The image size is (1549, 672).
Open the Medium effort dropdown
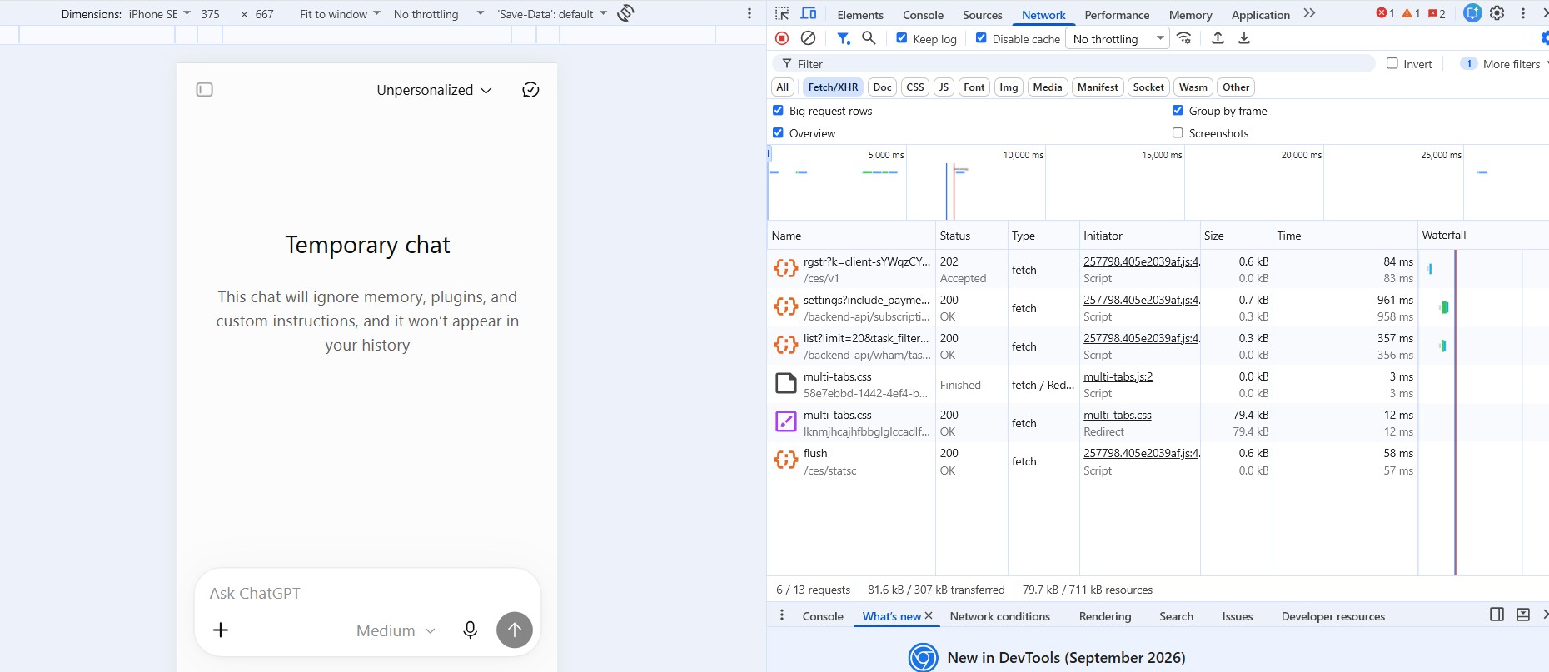[x=396, y=630]
